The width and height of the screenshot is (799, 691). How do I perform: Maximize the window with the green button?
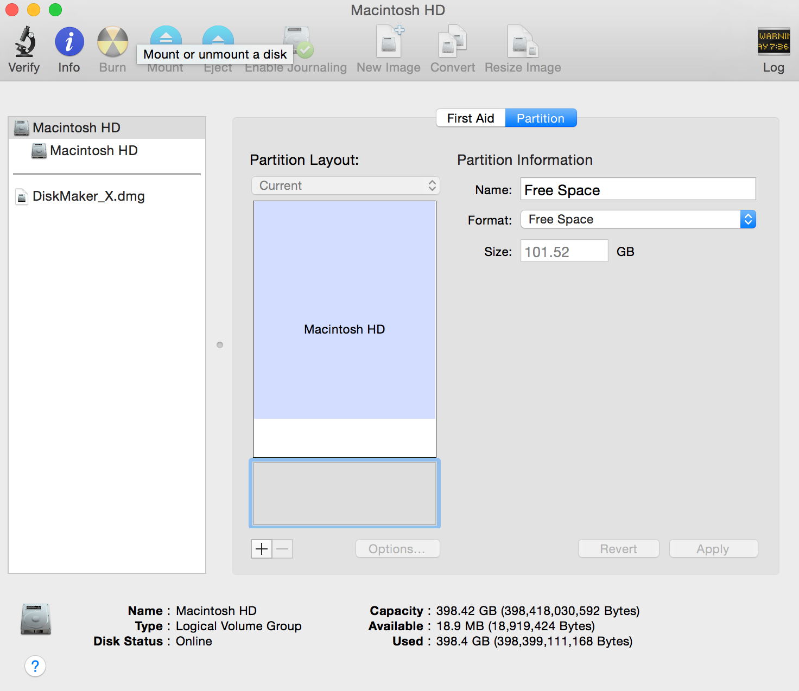tap(55, 10)
